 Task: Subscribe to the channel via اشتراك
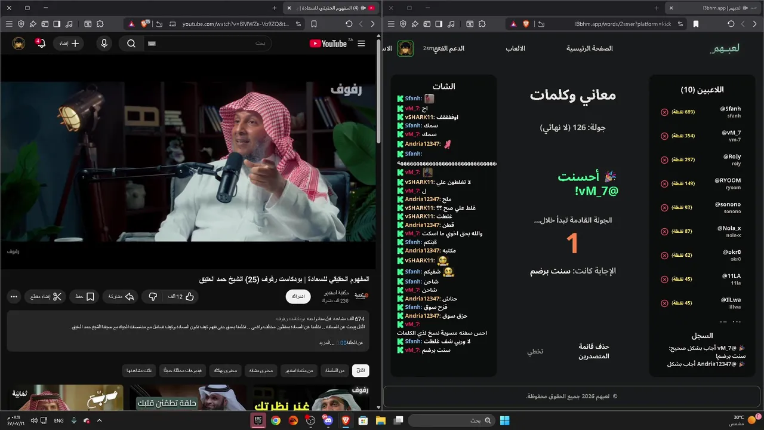pos(298,296)
